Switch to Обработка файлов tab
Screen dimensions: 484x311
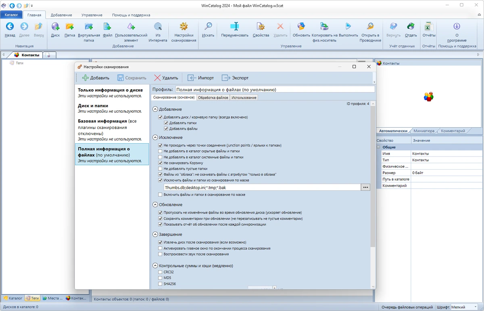point(213,98)
